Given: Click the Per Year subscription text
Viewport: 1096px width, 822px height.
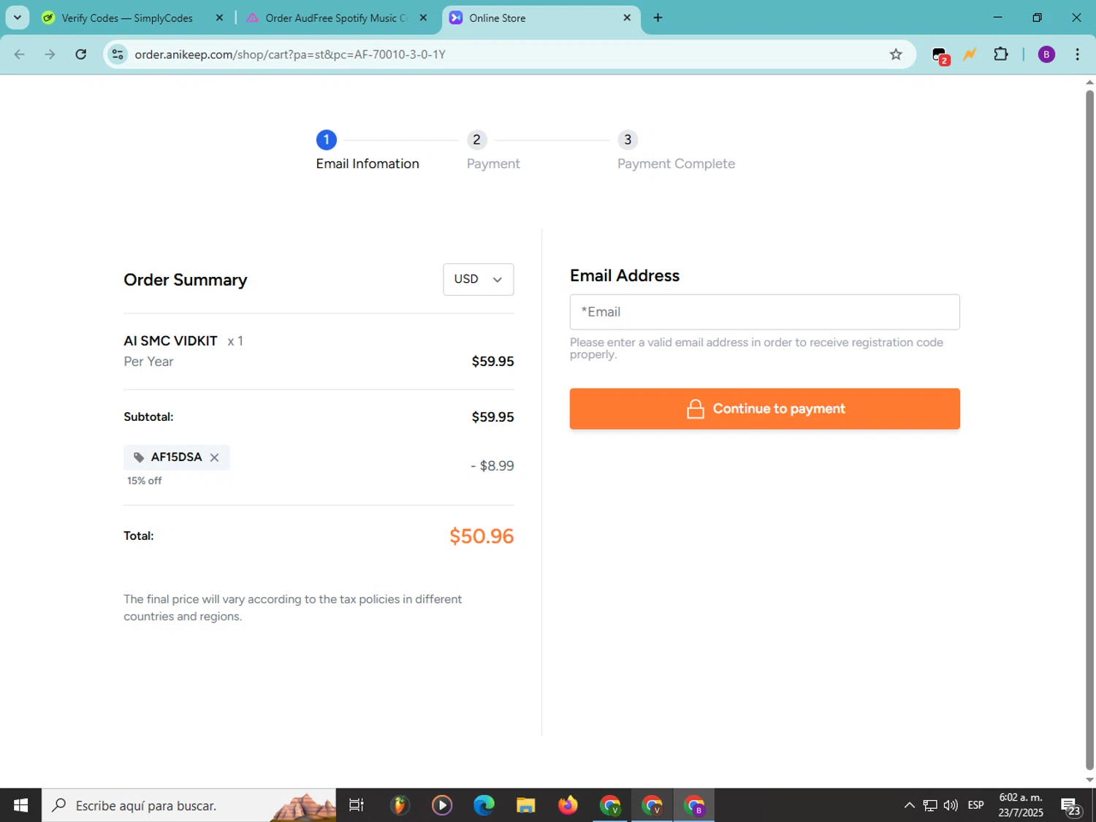Looking at the screenshot, I should coord(148,362).
